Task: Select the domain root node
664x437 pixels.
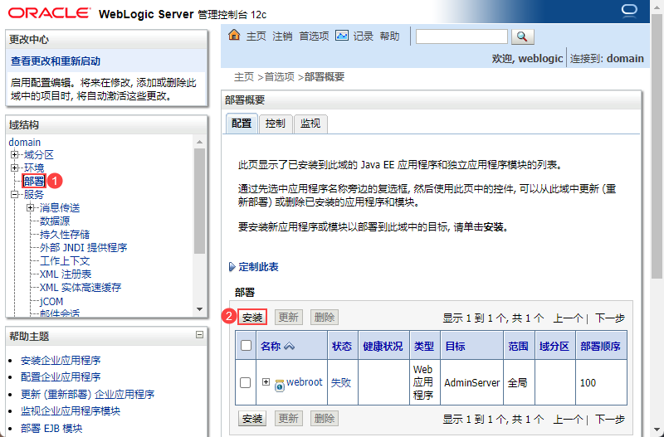Action: point(25,142)
